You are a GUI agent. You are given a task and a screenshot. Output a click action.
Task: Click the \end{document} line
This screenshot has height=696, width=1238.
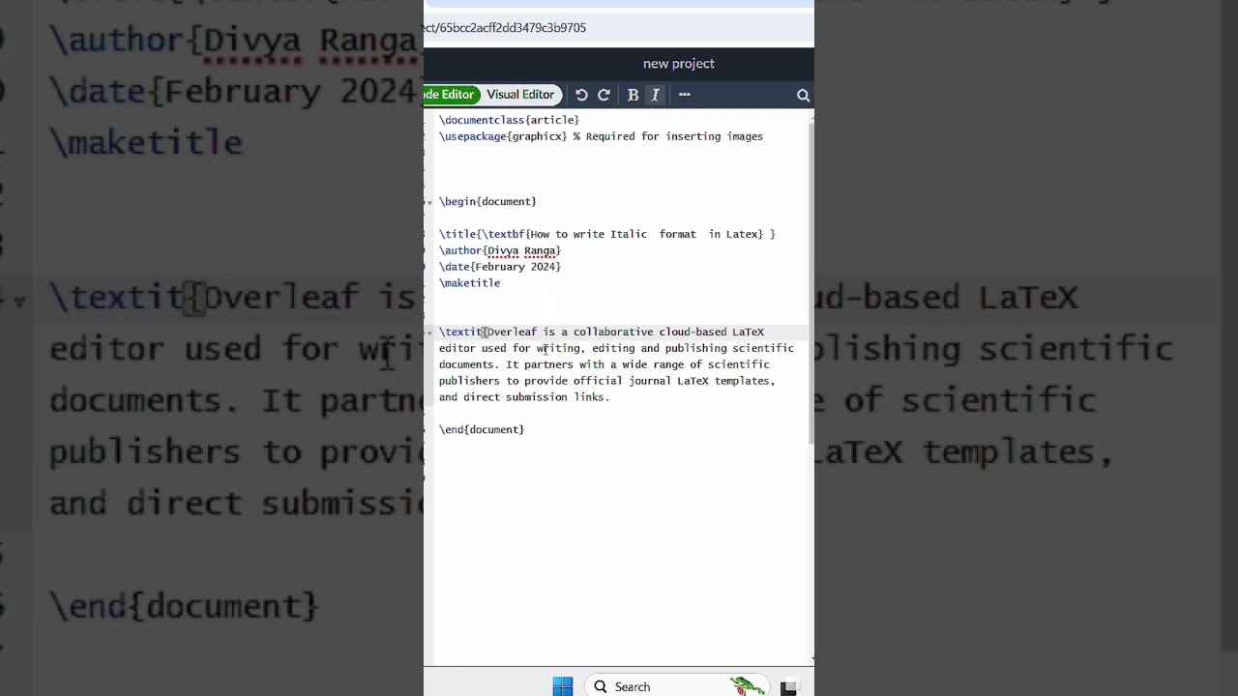pos(482,429)
